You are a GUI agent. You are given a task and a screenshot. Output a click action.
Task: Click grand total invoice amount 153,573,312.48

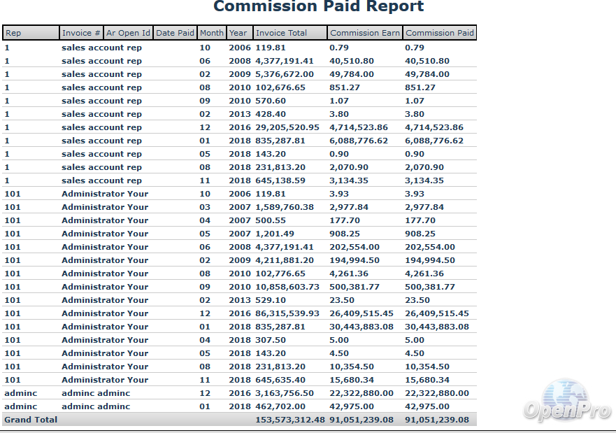(289, 420)
